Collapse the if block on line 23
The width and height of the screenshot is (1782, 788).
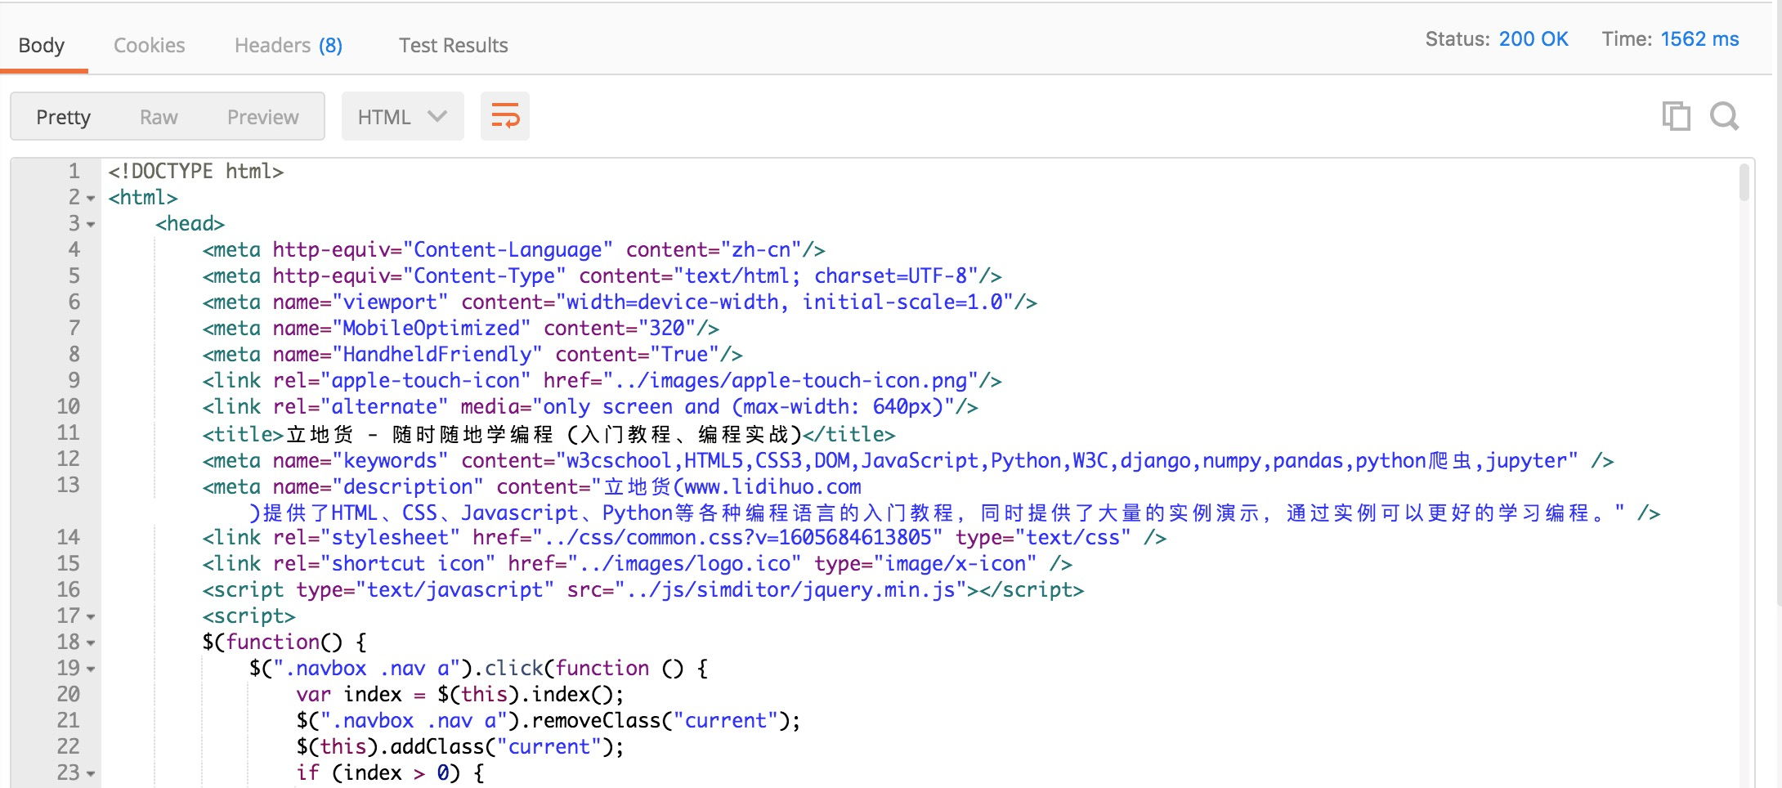(x=91, y=774)
